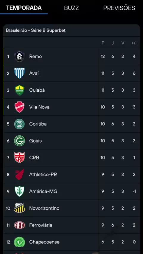
Task: Select the TEMPORADA tab
Action: (24, 8)
